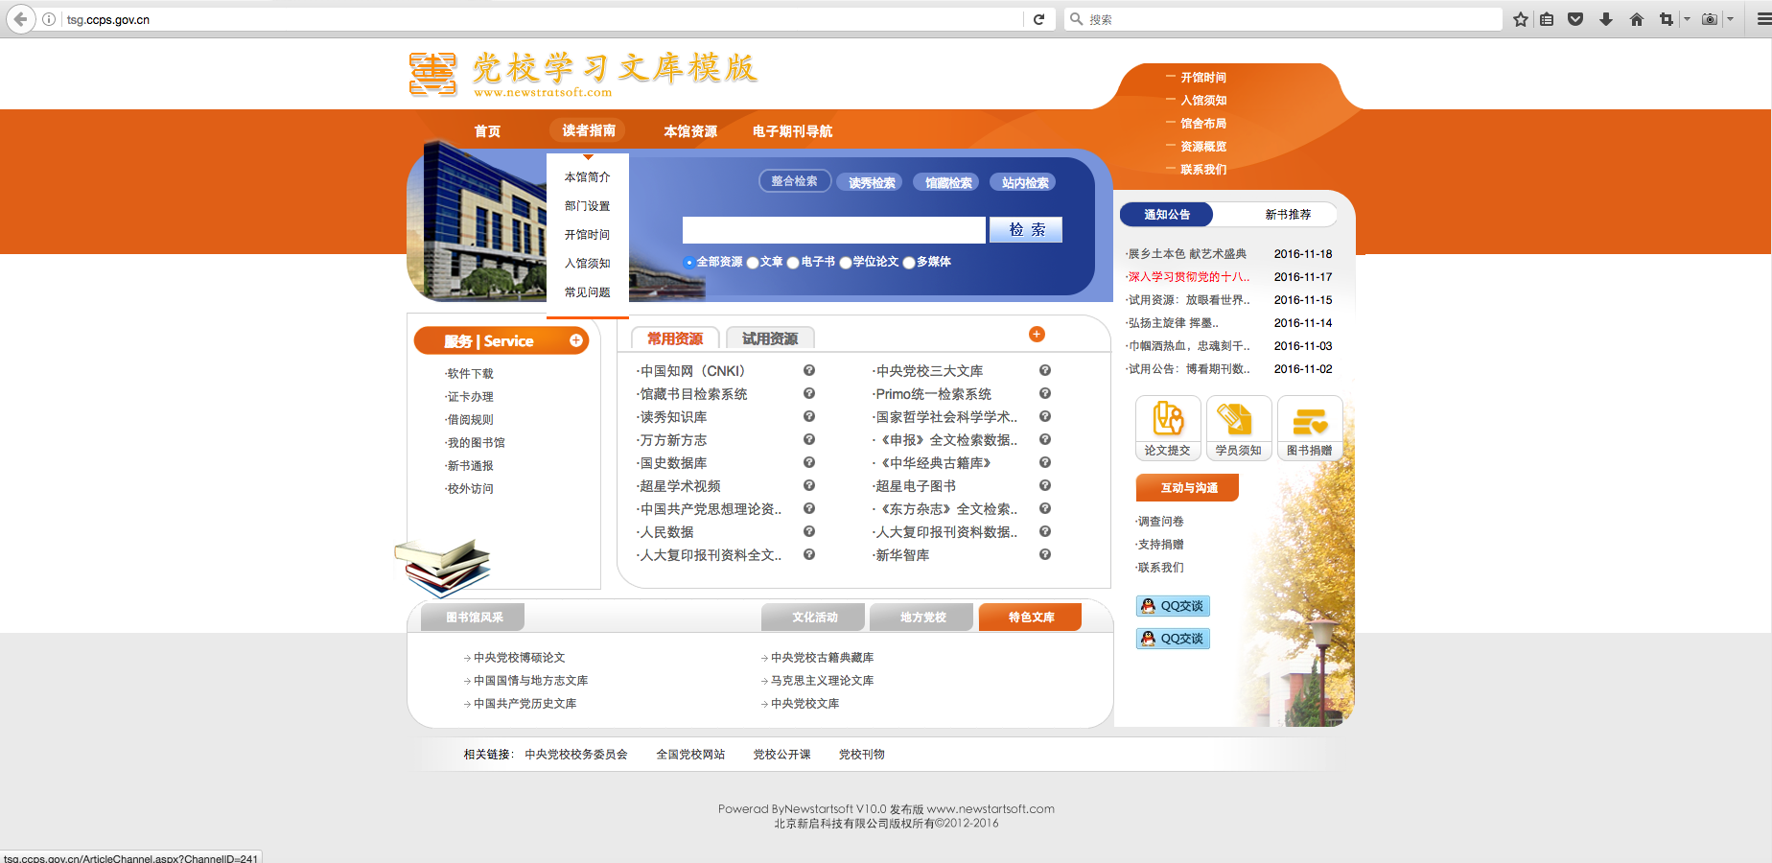Choose 常见问题 from the dropdown menu
The image size is (1772, 863).
[588, 292]
